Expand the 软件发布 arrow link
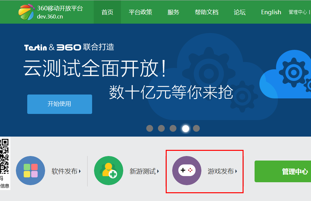 click(x=66, y=171)
